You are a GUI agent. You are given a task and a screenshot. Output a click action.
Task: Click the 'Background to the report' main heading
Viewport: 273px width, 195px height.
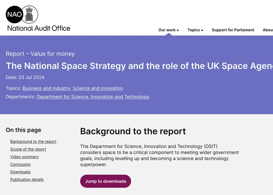click(x=133, y=131)
